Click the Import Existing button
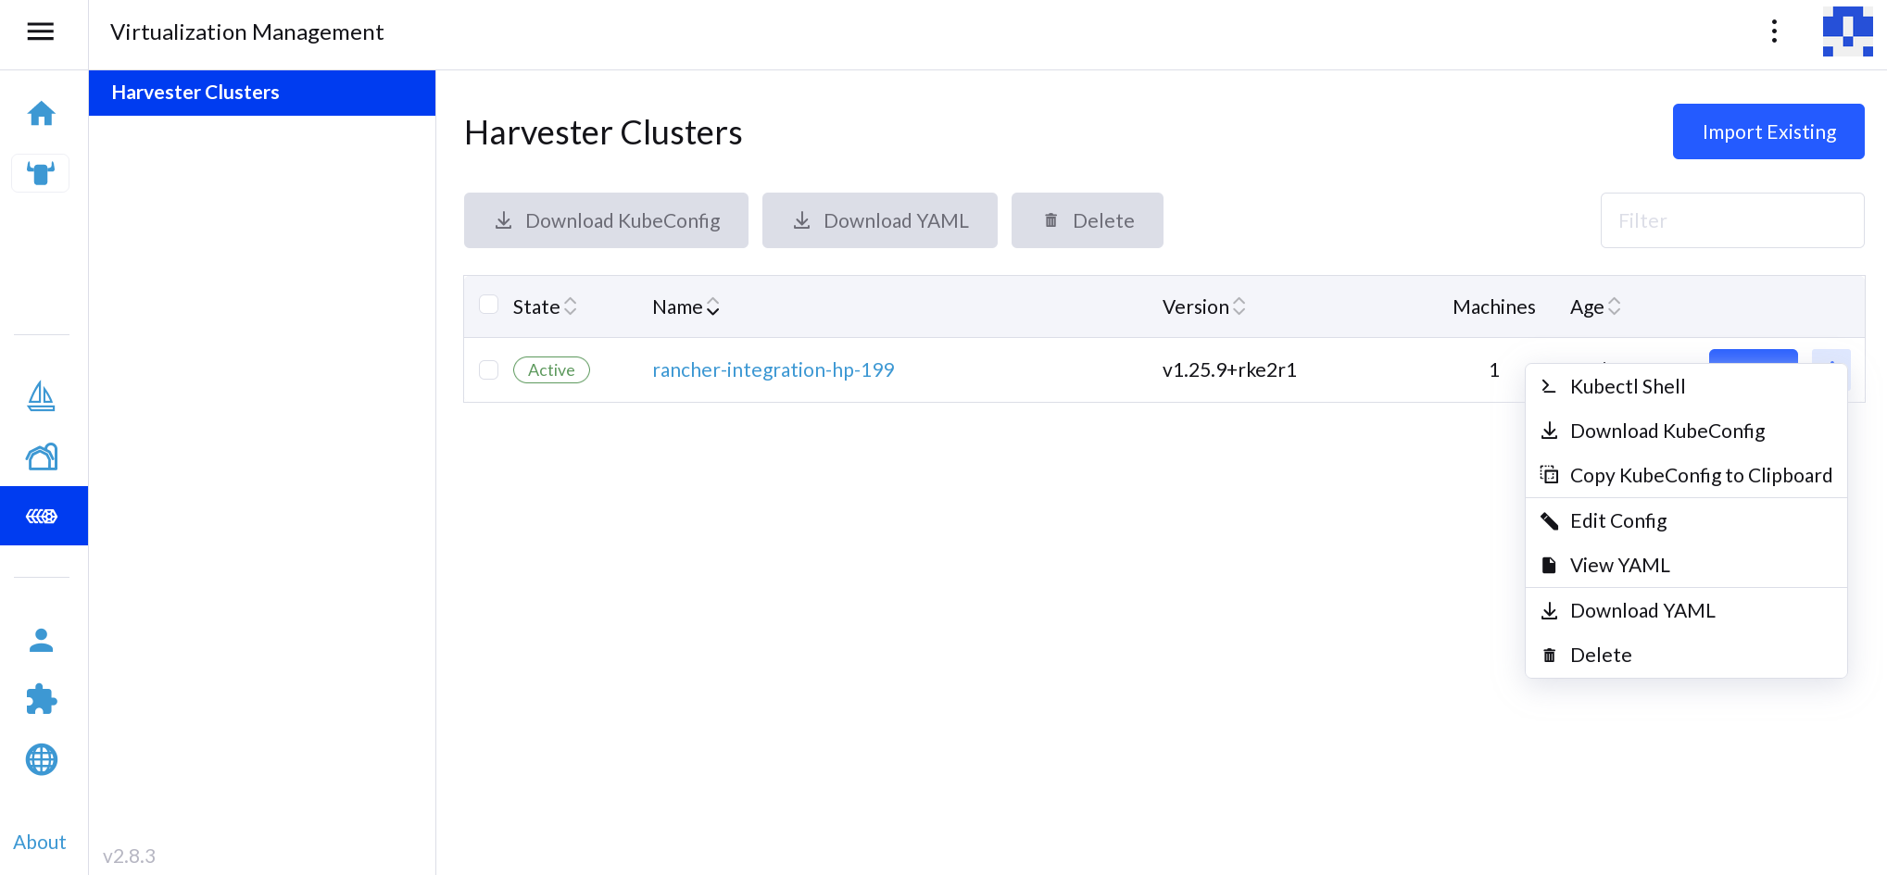Viewport: 1887px width, 875px height. [x=1768, y=131]
